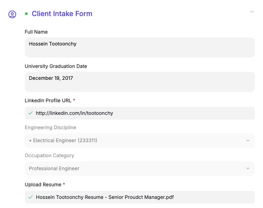Click the Upload Resume label
This screenshot has height=208, width=263.
pos(43,185)
